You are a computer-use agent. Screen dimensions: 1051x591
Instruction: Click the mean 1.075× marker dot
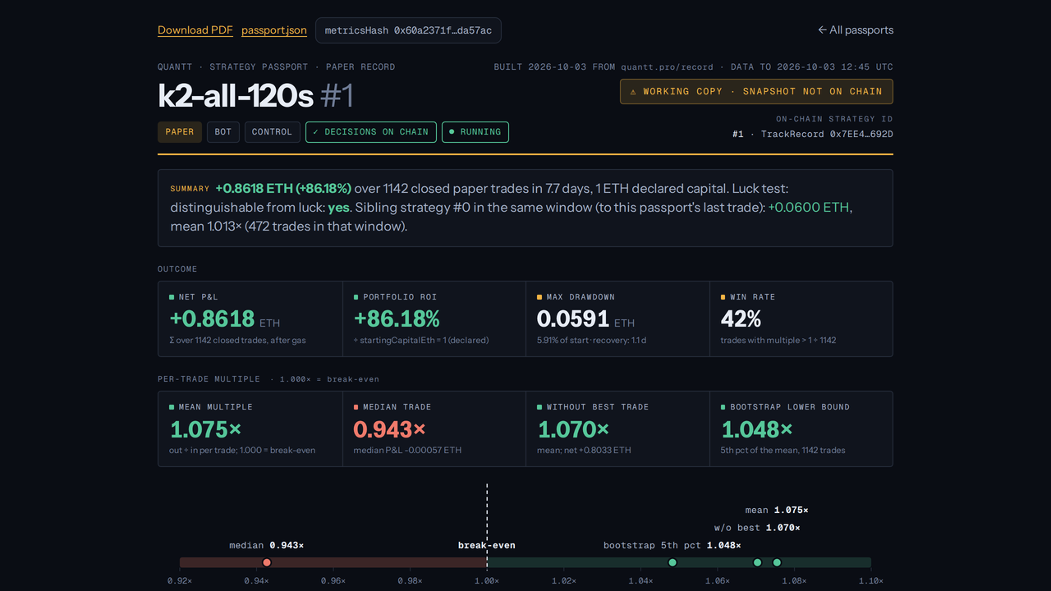(x=777, y=562)
